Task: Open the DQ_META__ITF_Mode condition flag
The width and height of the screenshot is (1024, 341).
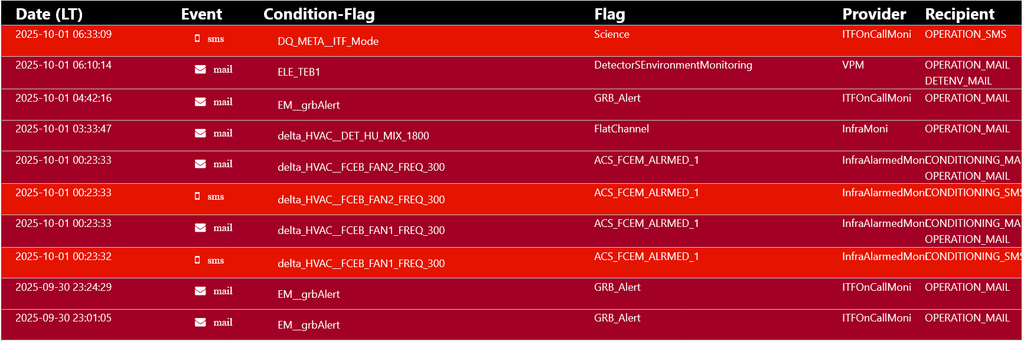Action: [x=328, y=41]
